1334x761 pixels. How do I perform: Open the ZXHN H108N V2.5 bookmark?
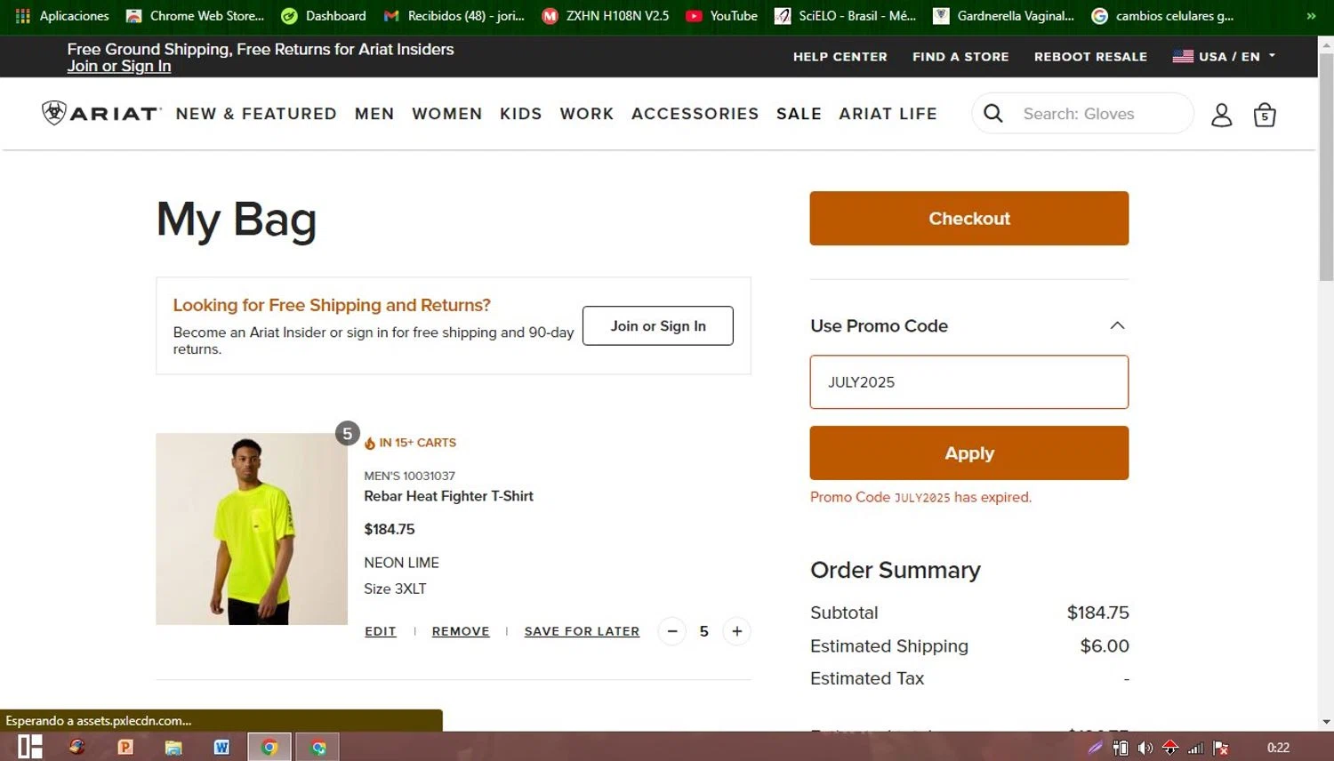click(x=606, y=16)
